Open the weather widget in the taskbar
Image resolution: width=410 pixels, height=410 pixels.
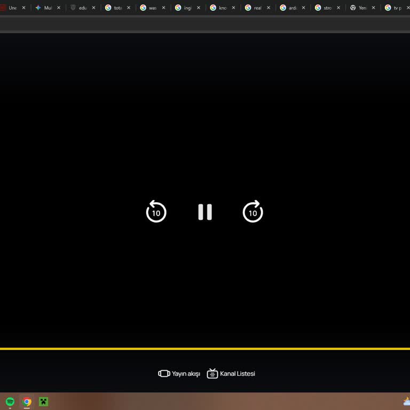[x=407, y=401]
